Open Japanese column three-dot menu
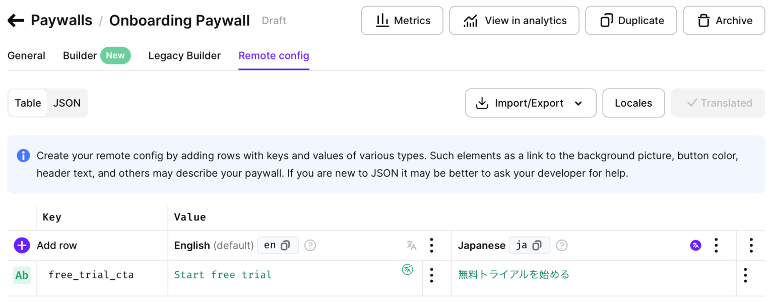This screenshot has height=303, width=774. point(716,246)
